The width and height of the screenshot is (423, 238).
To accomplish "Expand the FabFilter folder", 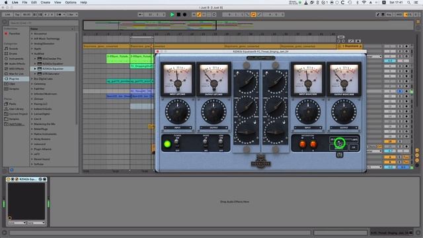I will [x=32, y=89].
